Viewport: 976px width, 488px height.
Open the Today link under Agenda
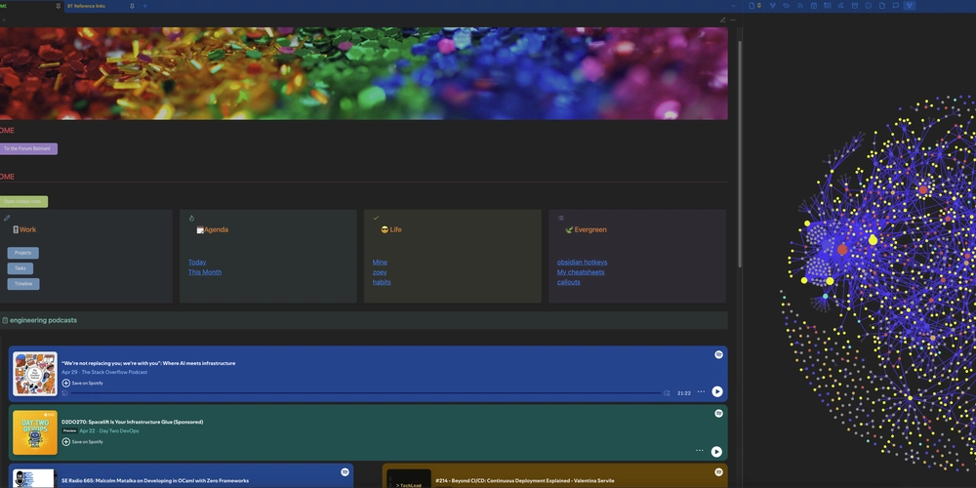point(197,262)
